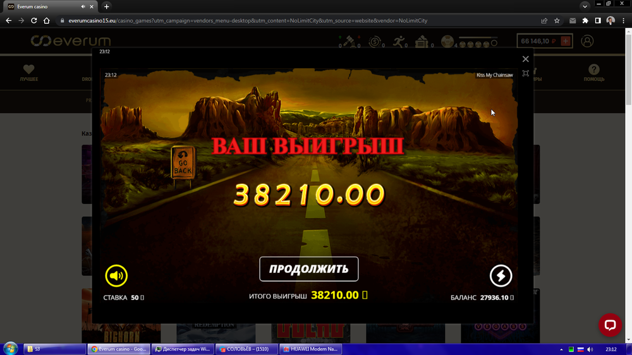
Task: Reload the casino page
Action: point(33,21)
